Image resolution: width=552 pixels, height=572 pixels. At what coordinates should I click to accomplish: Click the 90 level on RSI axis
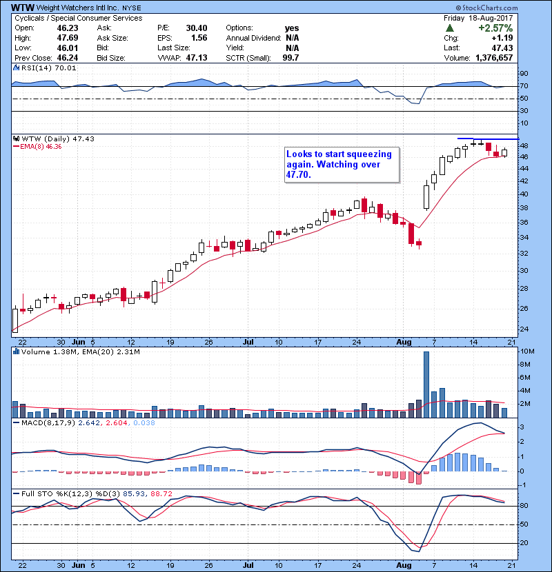pyautogui.click(x=524, y=74)
